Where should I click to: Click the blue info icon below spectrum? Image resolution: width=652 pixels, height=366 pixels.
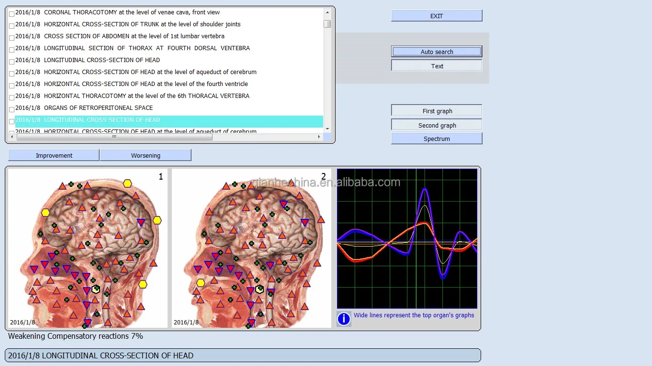click(344, 319)
